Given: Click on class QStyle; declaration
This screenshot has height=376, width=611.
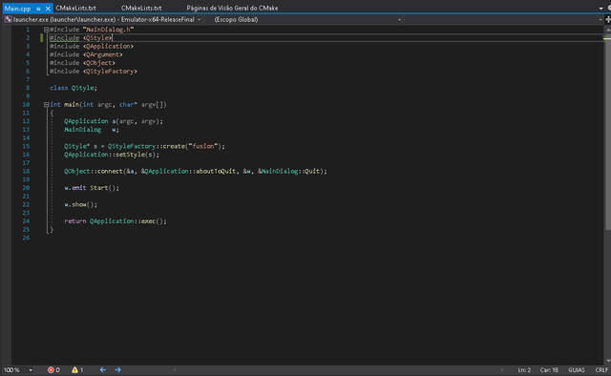Looking at the screenshot, I should click(x=74, y=88).
